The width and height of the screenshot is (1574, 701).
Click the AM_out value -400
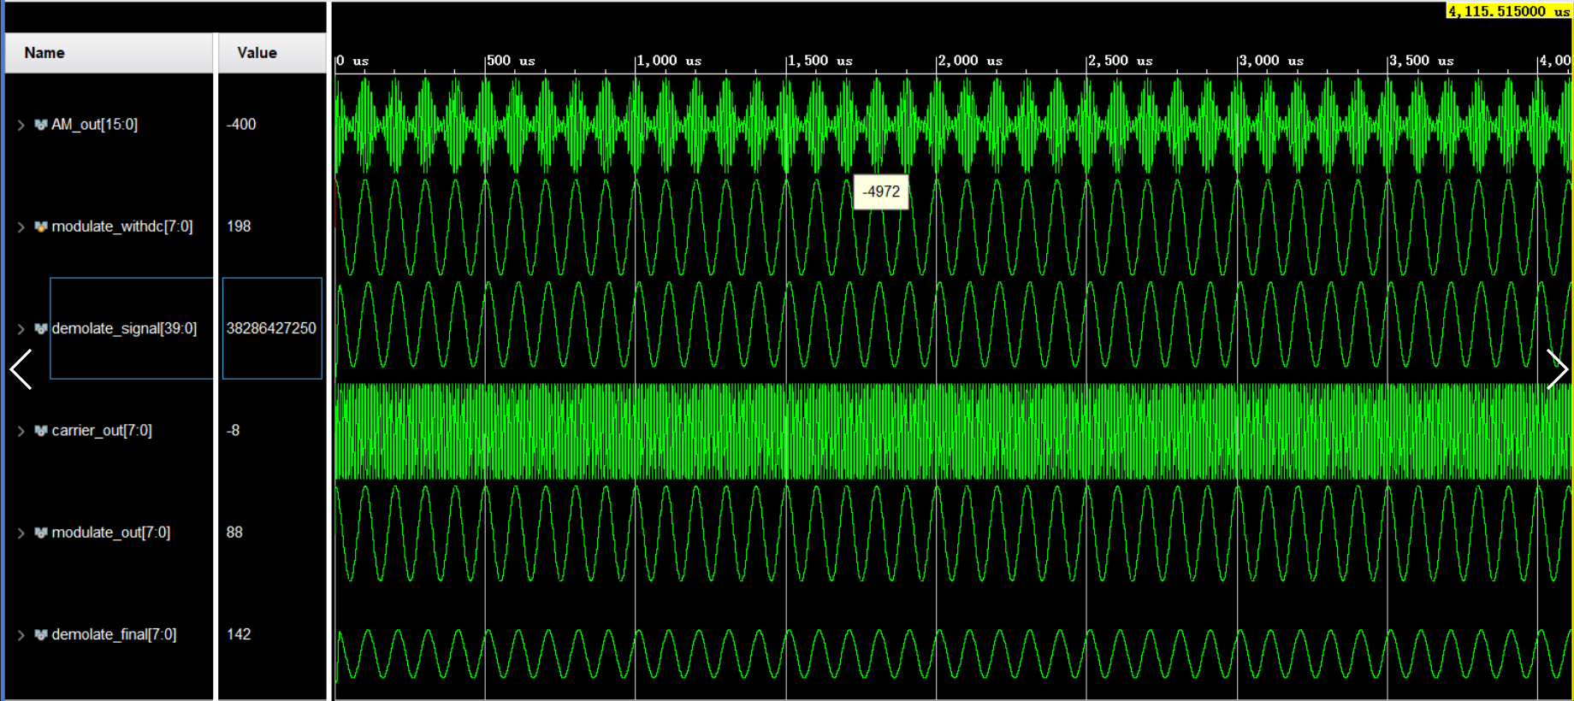(x=241, y=125)
